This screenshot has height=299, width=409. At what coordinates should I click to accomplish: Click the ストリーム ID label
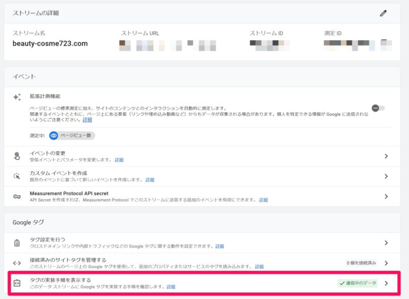coord(266,33)
